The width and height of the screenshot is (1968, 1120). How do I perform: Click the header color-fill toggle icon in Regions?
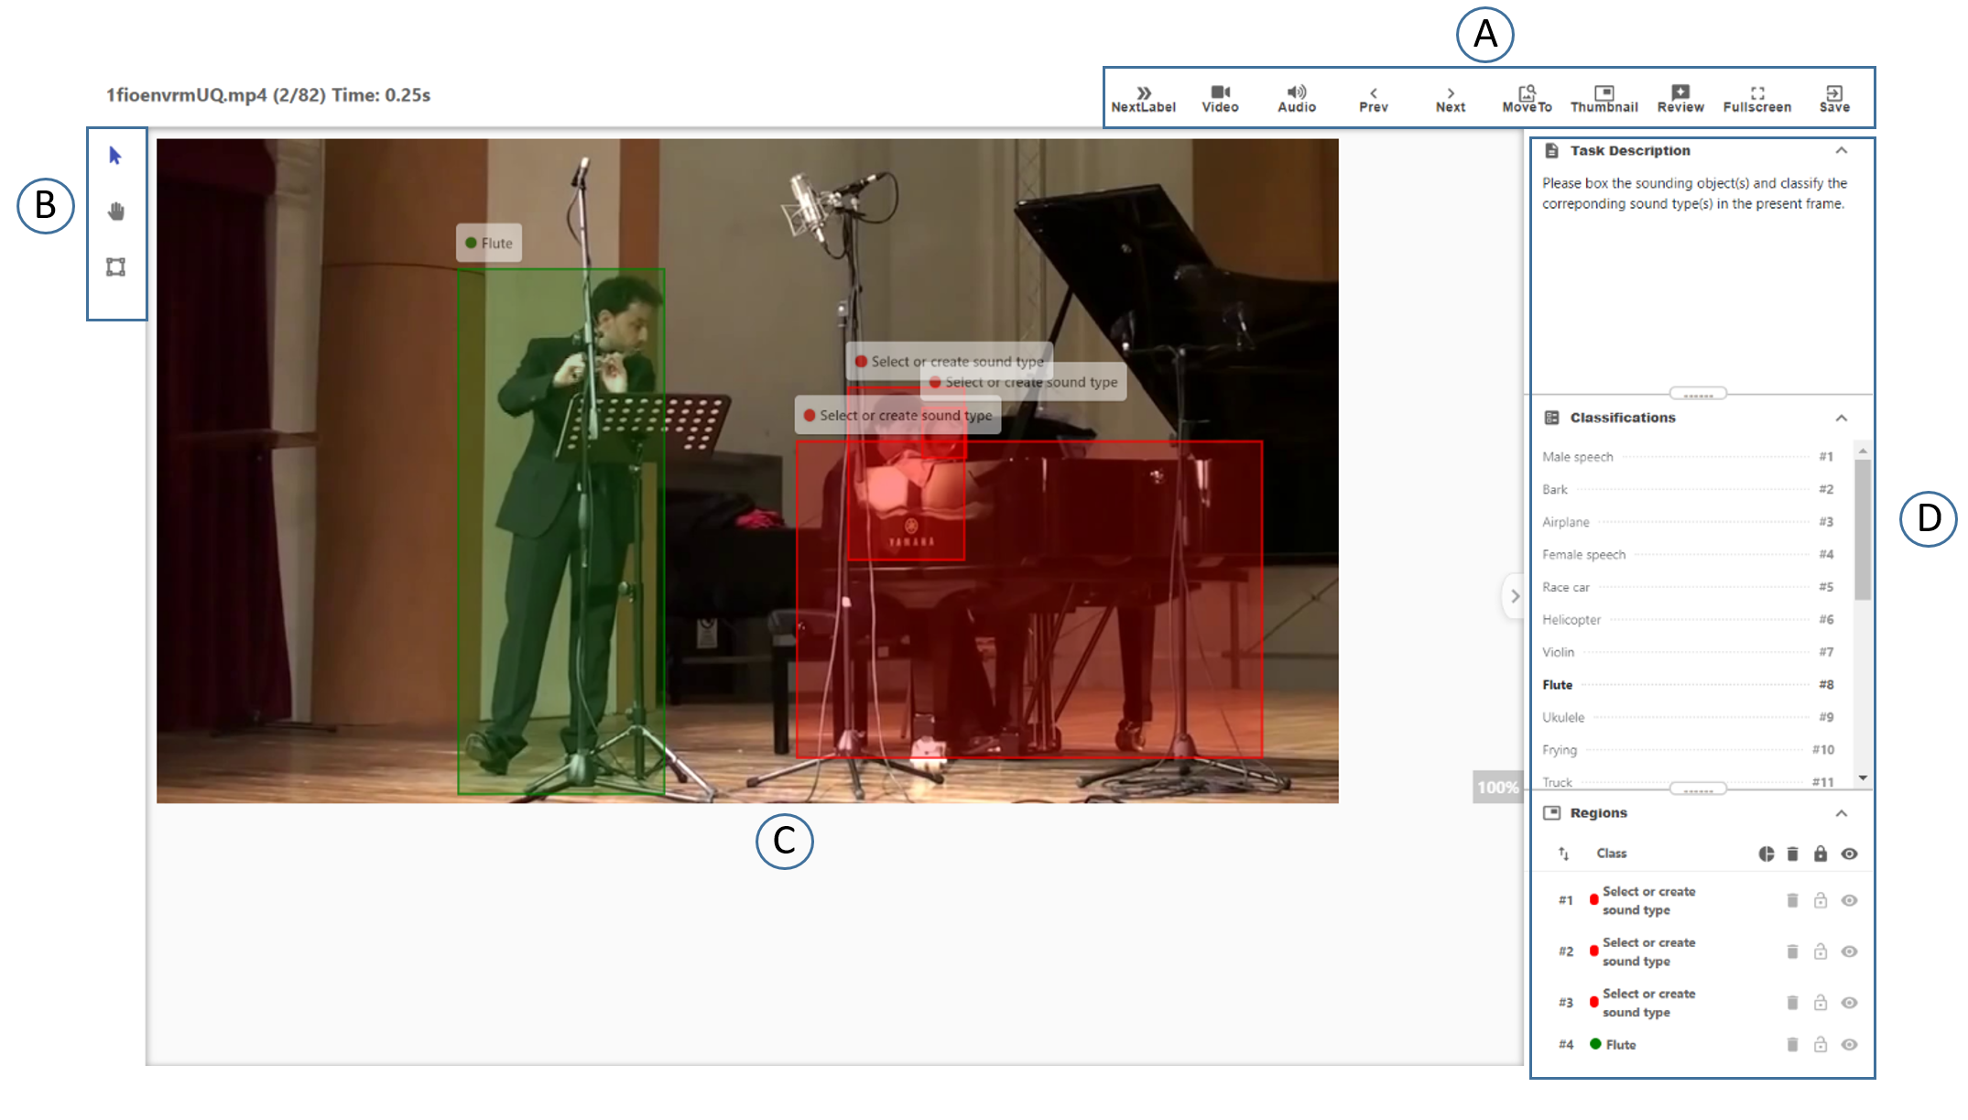pyautogui.click(x=1766, y=854)
